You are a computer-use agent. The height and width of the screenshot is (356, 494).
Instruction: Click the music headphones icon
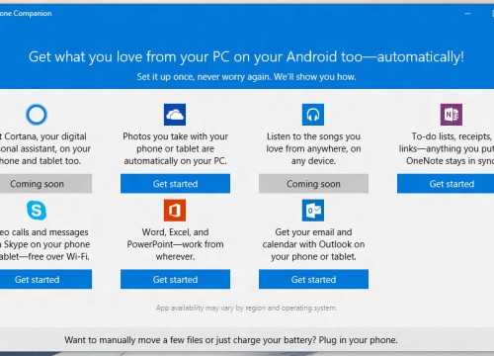point(313,115)
